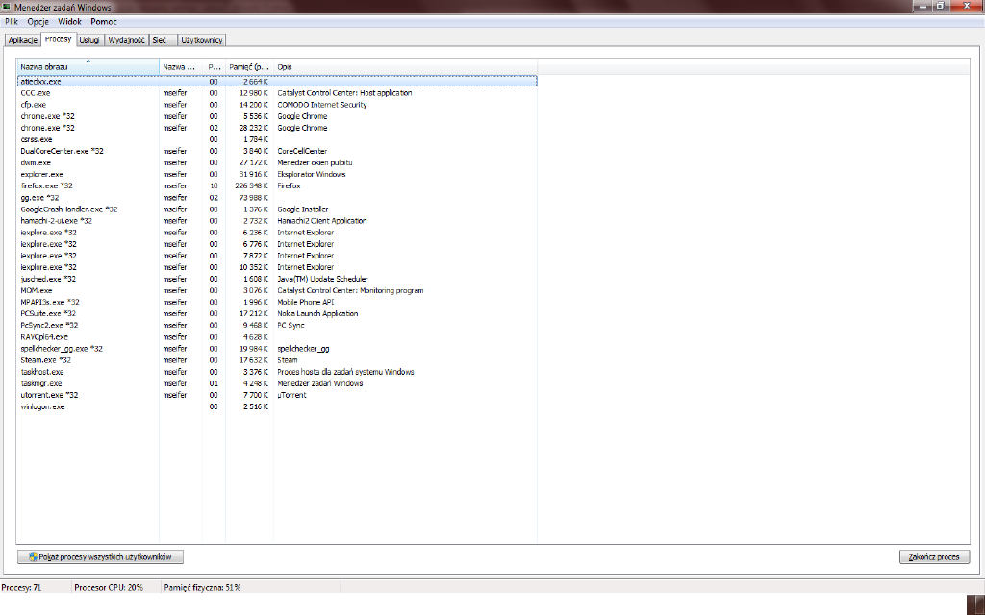Select iexplore.exe *32 using 10 352 K
The height and width of the screenshot is (615, 985).
point(277,267)
